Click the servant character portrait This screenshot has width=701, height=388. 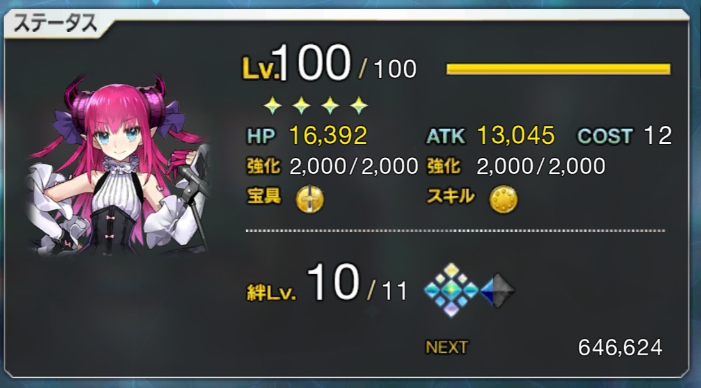118,166
